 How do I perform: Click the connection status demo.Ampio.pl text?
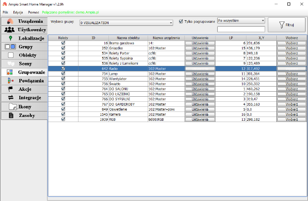click(70, 12)
